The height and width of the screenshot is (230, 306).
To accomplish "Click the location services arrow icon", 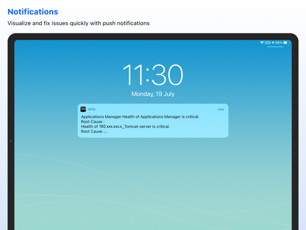I will (273, 43).
